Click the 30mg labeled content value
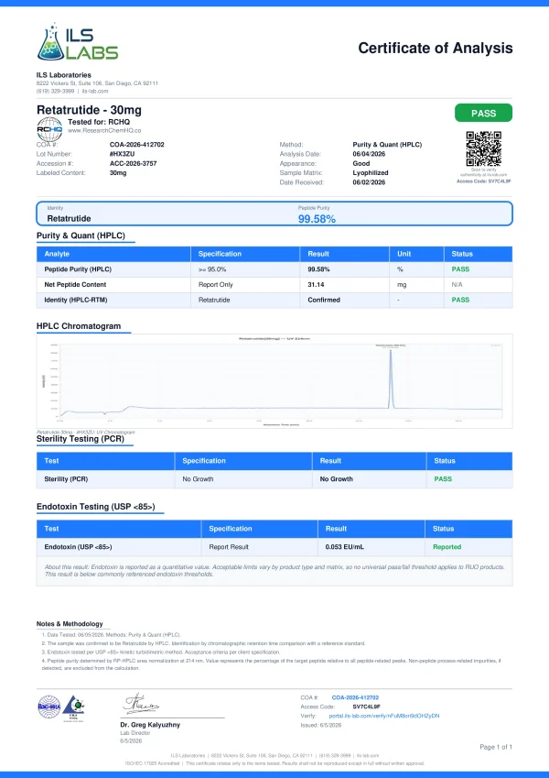Image resolution: width=549 pixels, height=778 pixels. coord(118,172)
